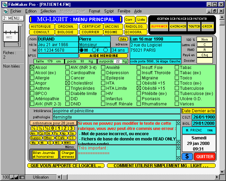Click the Gttes drops button

pos(48,138)
